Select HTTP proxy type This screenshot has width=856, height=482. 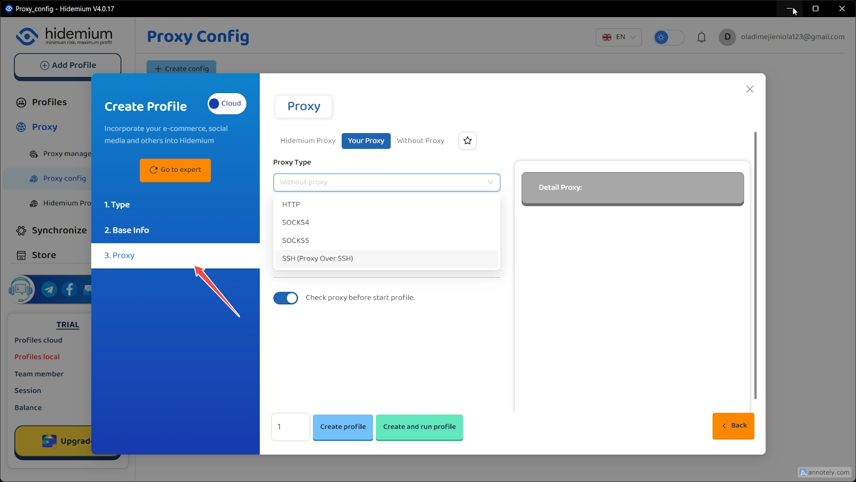387,204
